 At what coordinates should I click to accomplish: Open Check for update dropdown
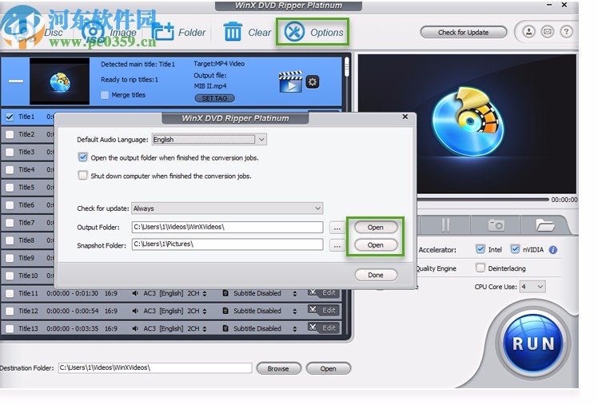point(227,208)
